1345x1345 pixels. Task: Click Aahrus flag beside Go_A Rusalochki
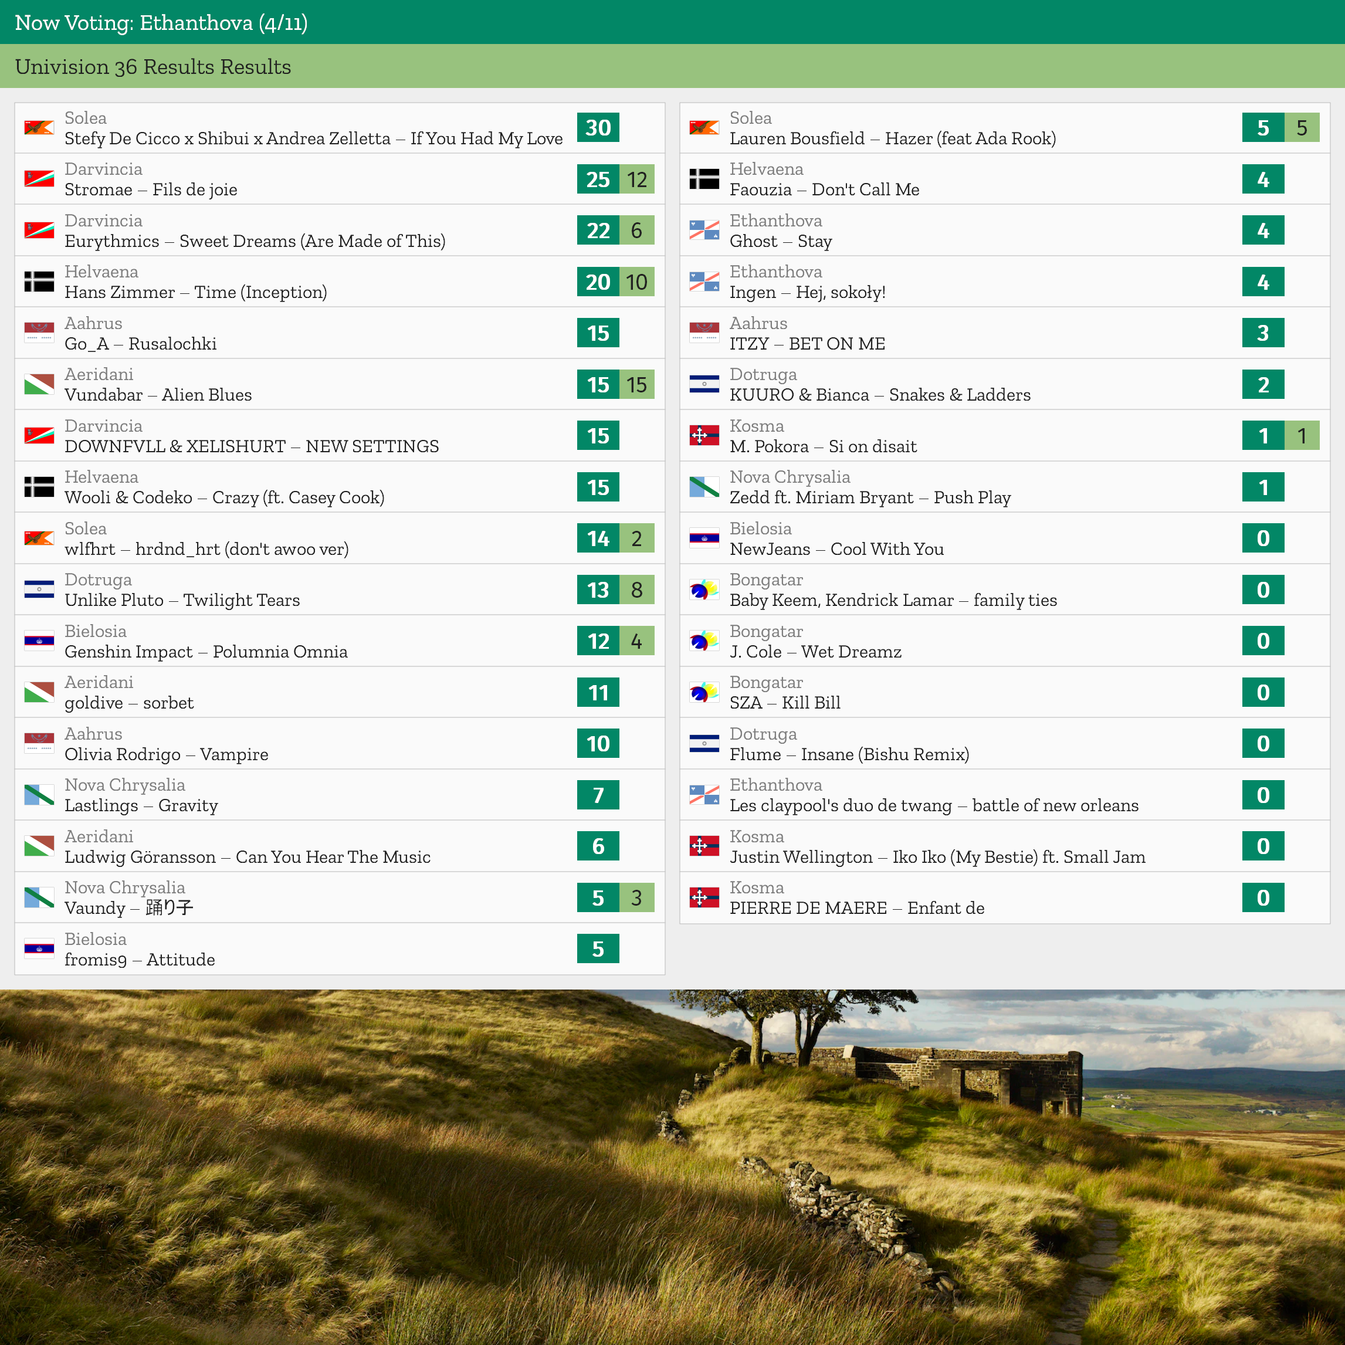[39, 333]
